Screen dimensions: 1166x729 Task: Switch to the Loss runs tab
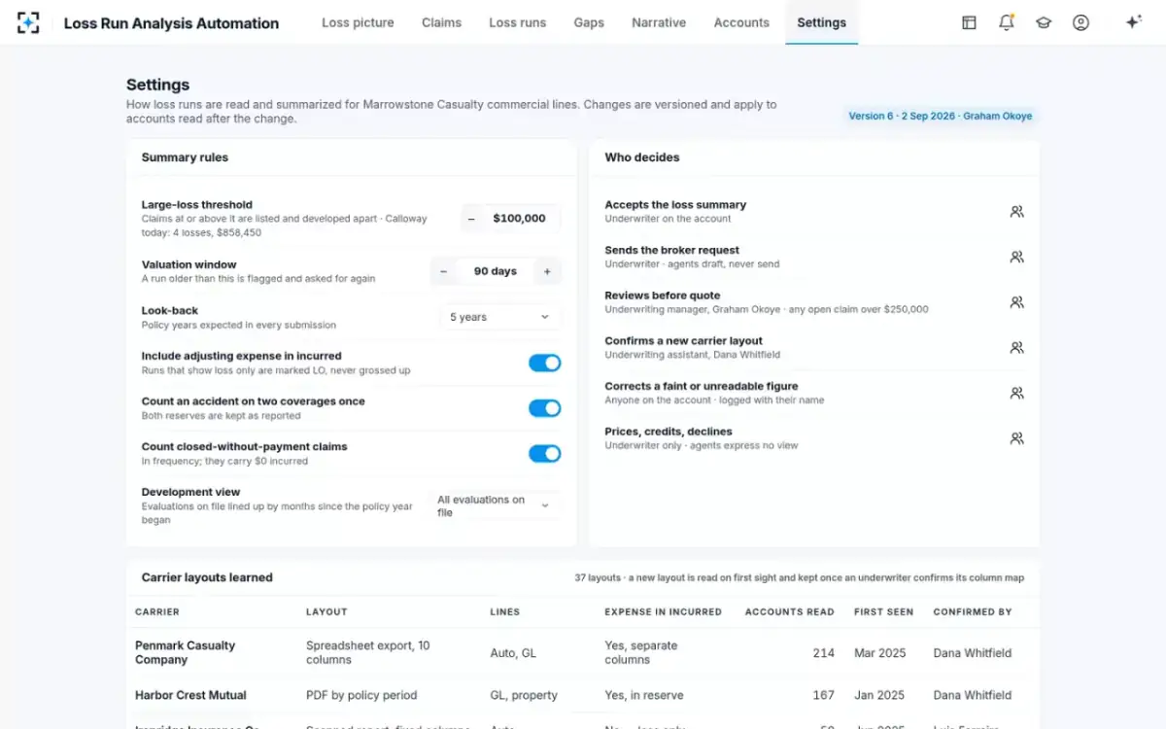pos(517,22)
